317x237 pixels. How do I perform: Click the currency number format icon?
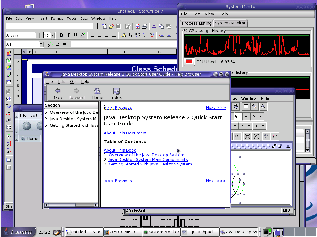[137, 35]
